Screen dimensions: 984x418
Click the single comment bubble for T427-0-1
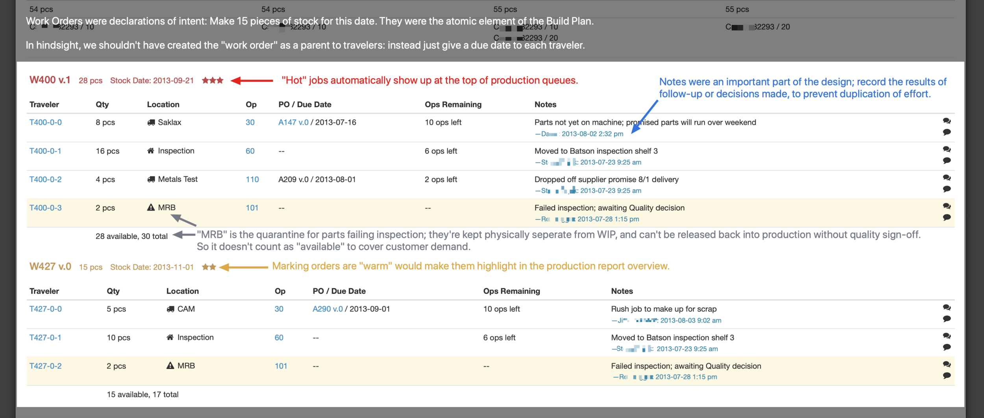pos(947,347)
